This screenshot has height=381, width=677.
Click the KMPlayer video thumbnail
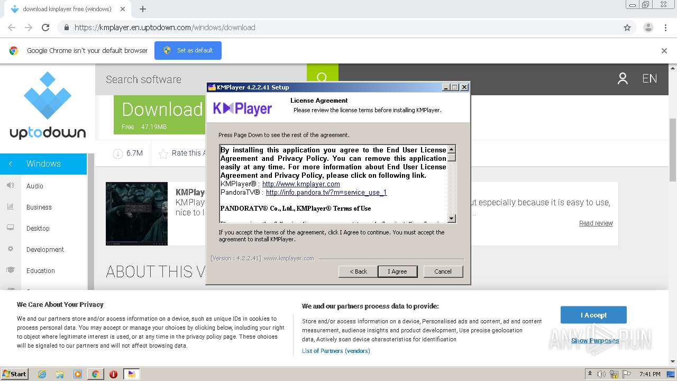(136, 214)
